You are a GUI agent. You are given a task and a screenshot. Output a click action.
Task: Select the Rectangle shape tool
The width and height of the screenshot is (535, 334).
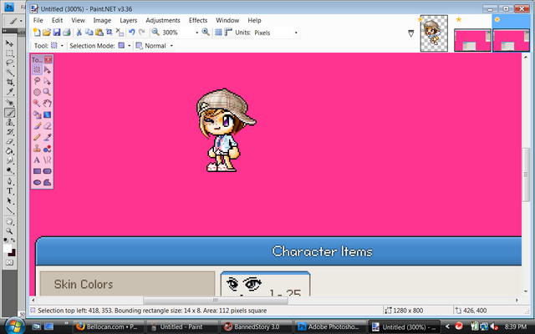pyautogui.click(x=37, y=171)
